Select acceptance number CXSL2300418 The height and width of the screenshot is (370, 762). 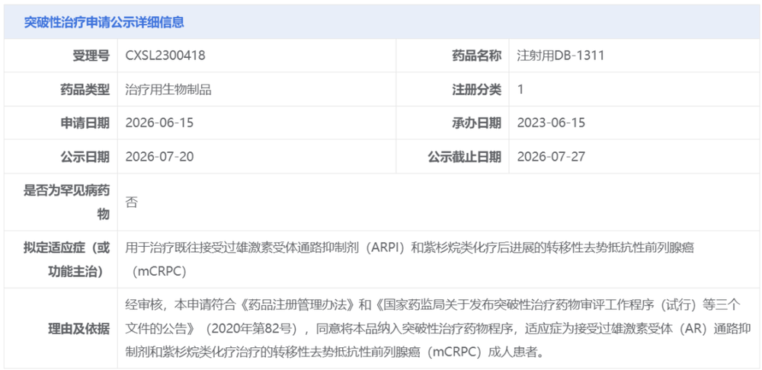tap(165, 56)
